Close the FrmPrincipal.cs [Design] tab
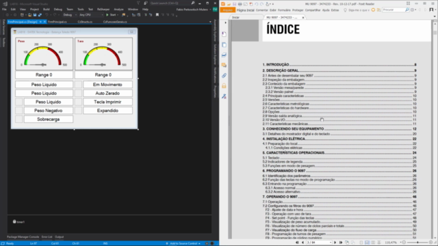 [44, 22]
